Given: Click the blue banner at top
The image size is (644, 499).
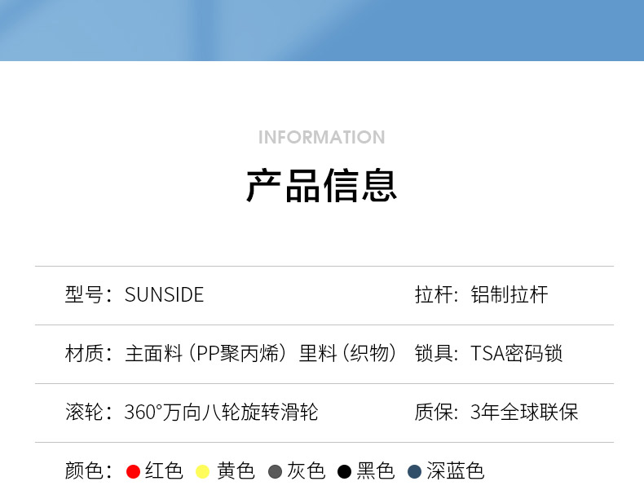Looking at the screenshot, I should pos(321,29).
